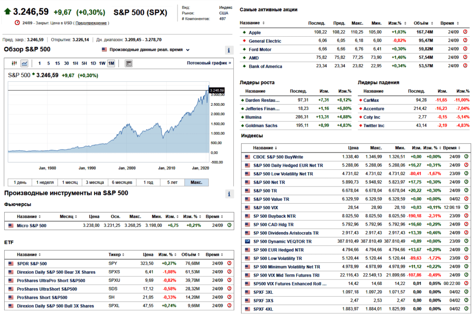Open info icon beside Обзор S&P 500
The width and height of the screenshot is (476, 317).
(x=229, y=50)
